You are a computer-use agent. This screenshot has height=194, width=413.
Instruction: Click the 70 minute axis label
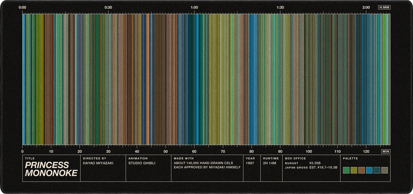pyautogui.click(x=223, y=151)
